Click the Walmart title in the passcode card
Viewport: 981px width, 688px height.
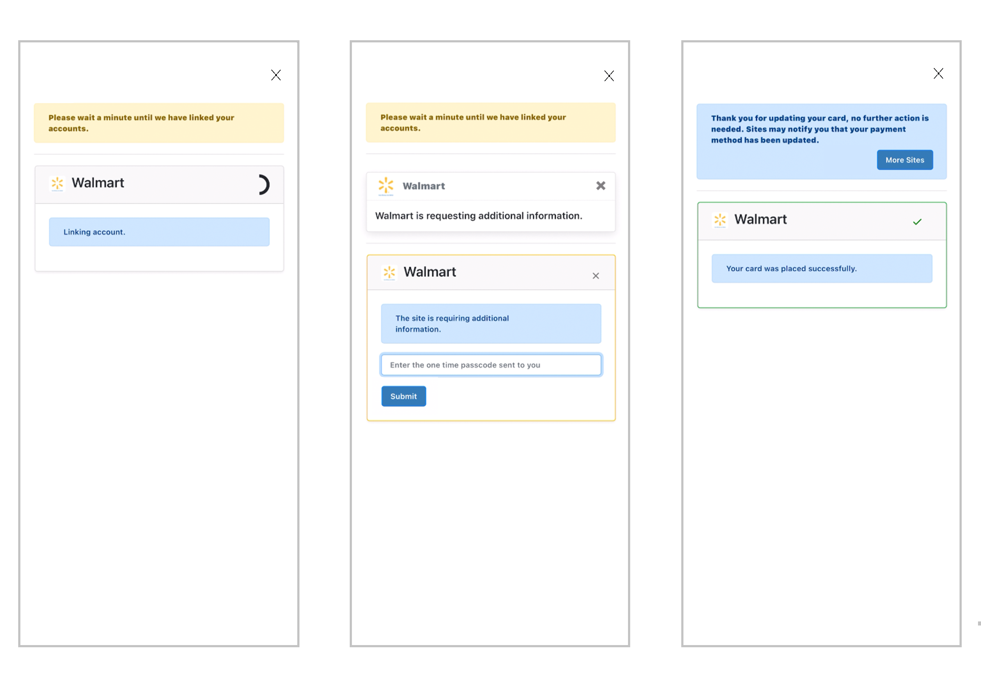430,272
